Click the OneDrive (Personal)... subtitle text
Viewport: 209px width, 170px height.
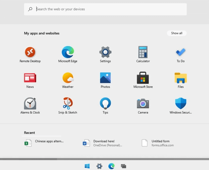click(107, 145)
